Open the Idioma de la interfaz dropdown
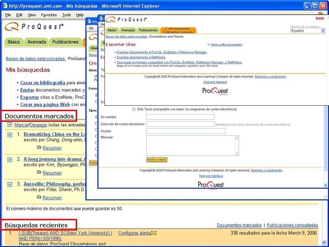The height and width of the screenshot is (247, 329). 308,31
